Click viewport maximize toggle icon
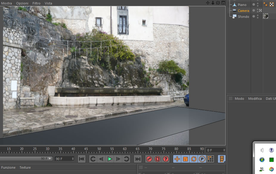 (223, 3)
